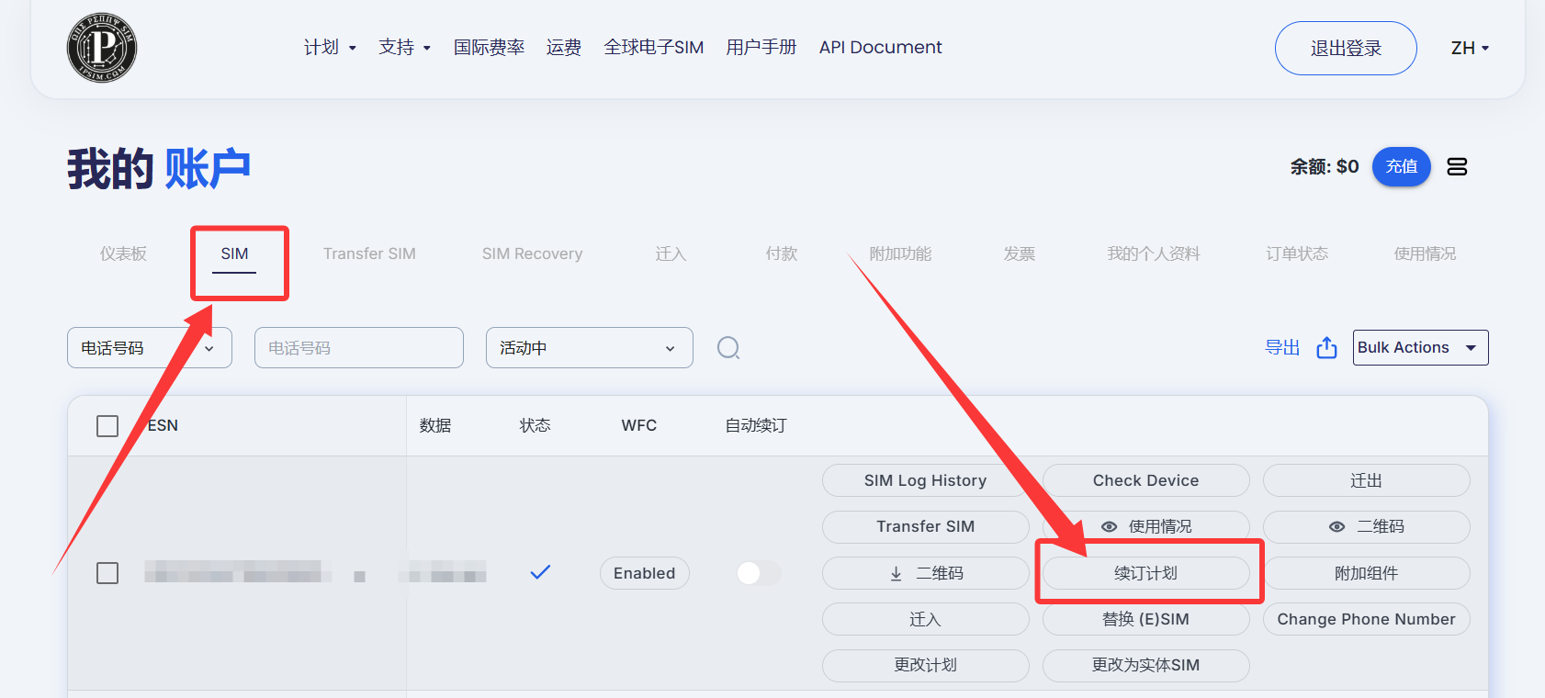
Task: Click the 更改计划 button
Action: pos(925,665)
